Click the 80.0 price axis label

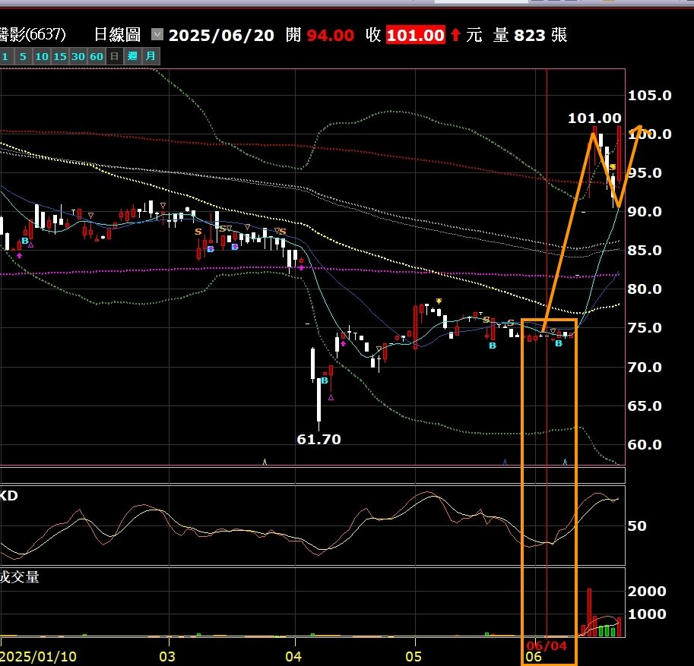tap(645, 289)
